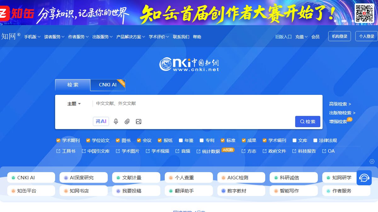Screen dimensions: 378x212
Task: Uncheck the 报纸 checkbox
Action: [x=160, y=140]
